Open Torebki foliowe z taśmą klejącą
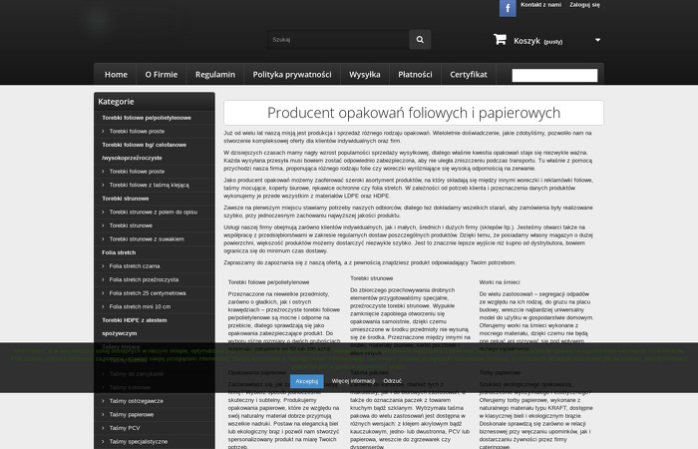The image size is (698, 449). coord(150,185)
